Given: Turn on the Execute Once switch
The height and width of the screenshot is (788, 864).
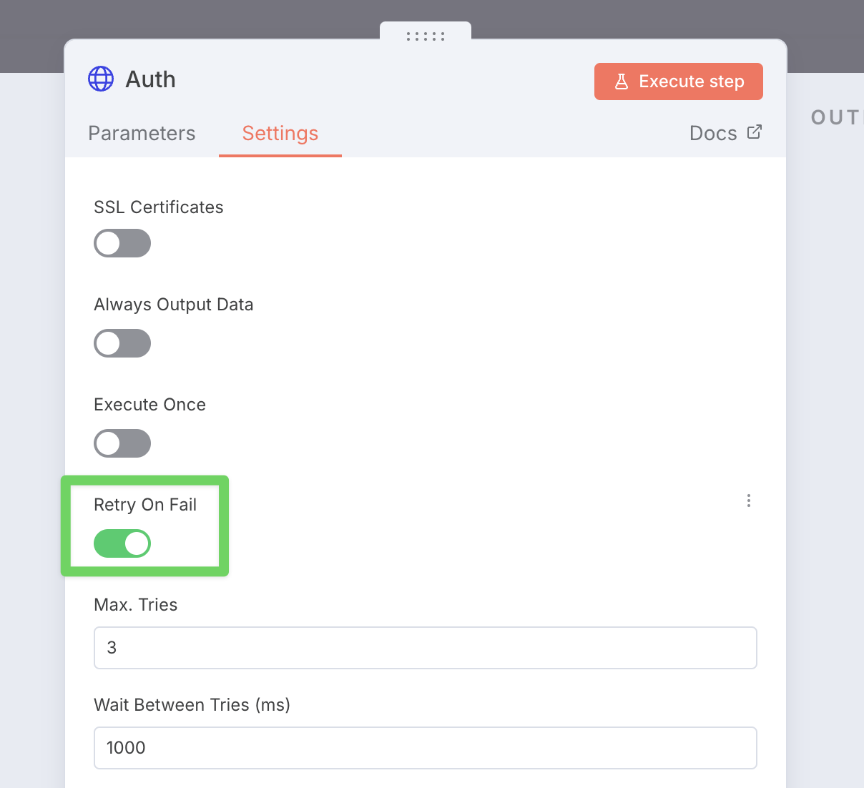Looking at the screenshot, I should coord(122,443).
